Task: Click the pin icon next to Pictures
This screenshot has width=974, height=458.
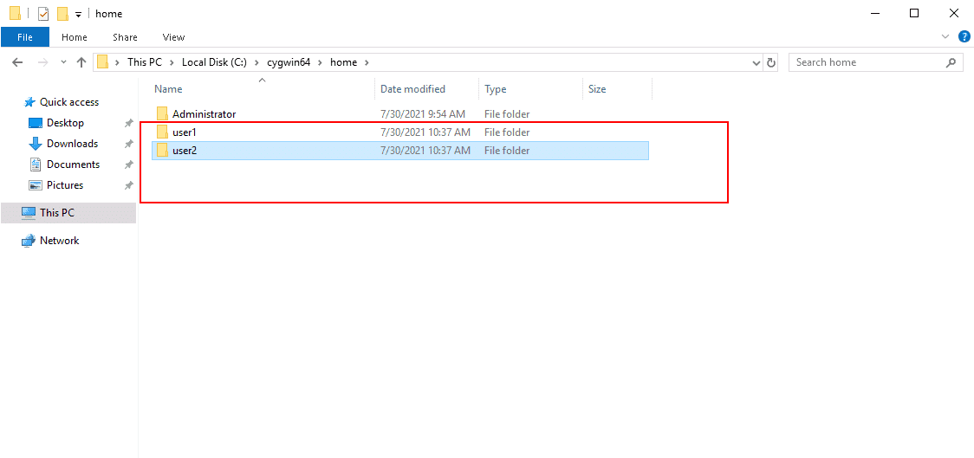Action: 128,185
